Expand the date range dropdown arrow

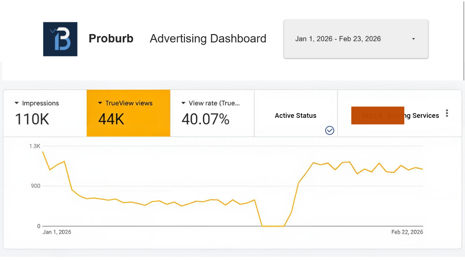[413, 39]
